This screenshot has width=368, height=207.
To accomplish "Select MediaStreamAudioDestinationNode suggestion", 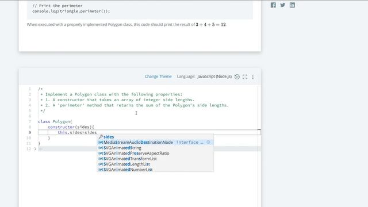I will 155,142.
